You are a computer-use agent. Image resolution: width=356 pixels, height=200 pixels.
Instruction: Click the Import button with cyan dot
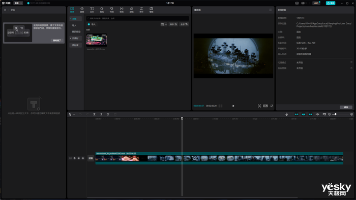pyautogui.click(x=92, y=24)
